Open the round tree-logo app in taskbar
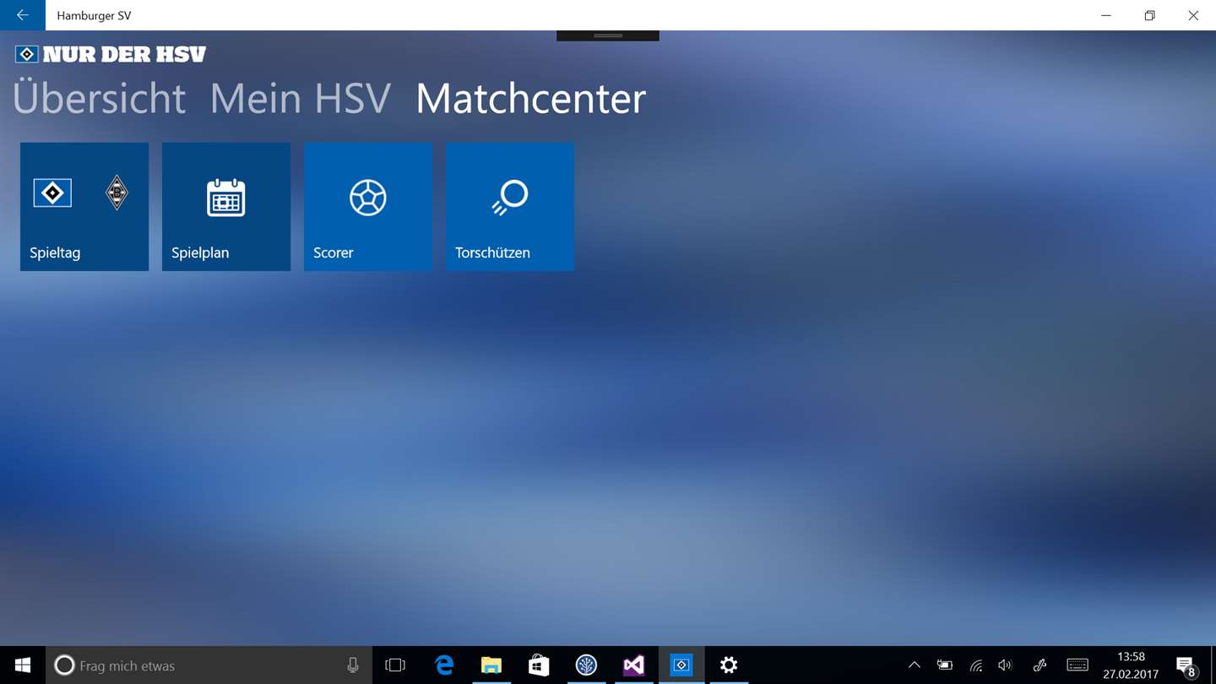The width and height of the screenshot is (1216, 684). (586, 665)
